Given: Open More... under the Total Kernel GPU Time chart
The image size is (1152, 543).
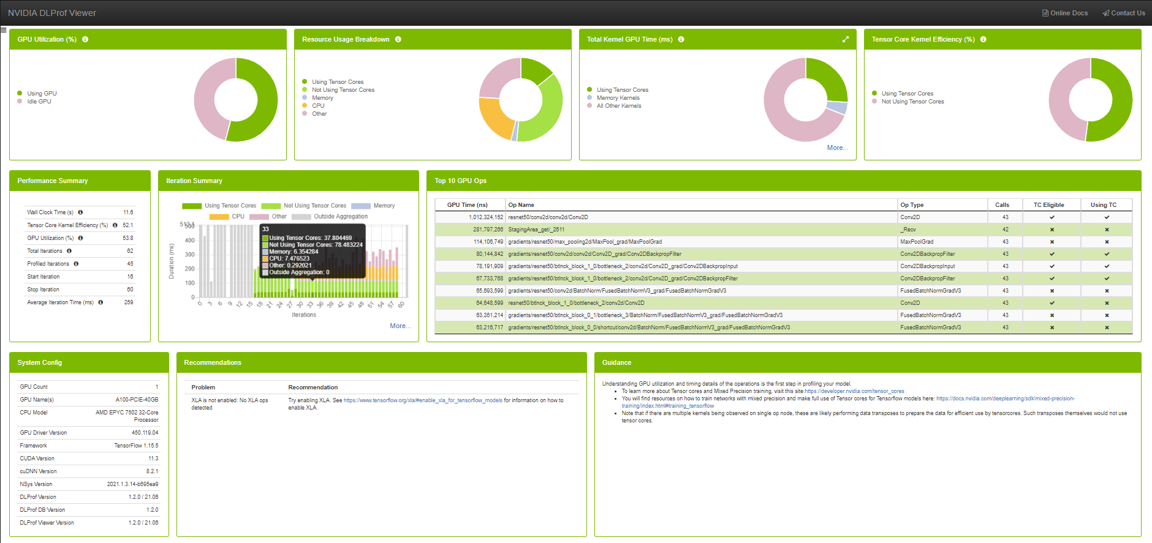Looking at the screenshot, I should click(837, 148).
